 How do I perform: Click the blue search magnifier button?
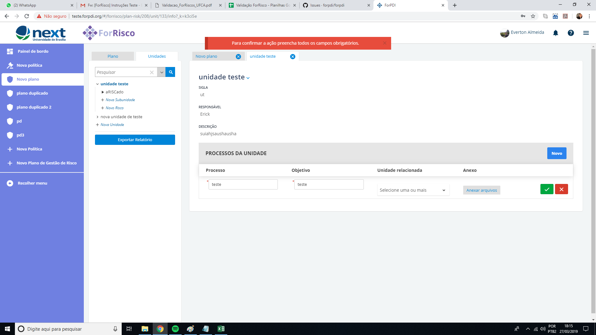tap(170, 72)
